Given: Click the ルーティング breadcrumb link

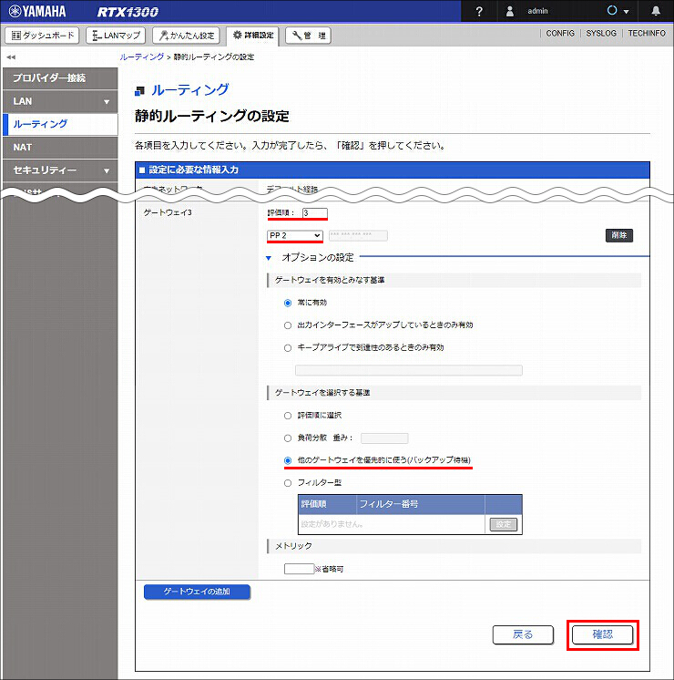Looking at the screenshot, I should pyautogui.click(x=142, y=57).
